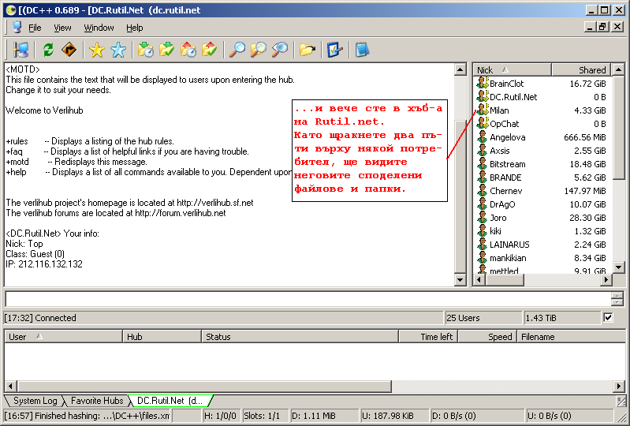The height and width of the screenshot is (426, 630).
Task: Toggle the user list checkbox in status bar
Action: pyautogui.click(x=608, y=317)
